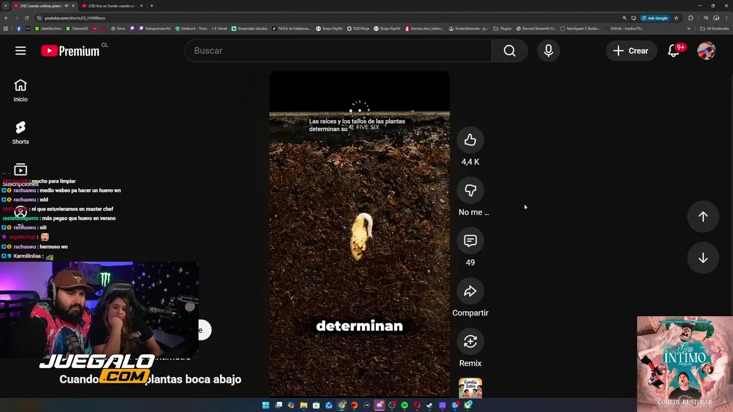Click the Ask Google button

(655, 18)
